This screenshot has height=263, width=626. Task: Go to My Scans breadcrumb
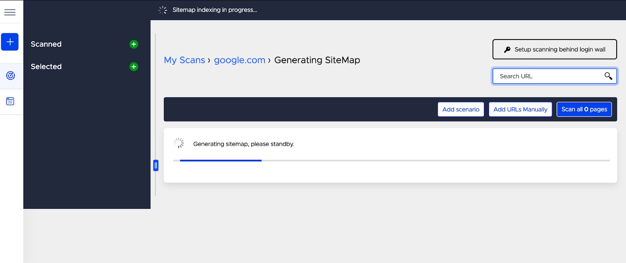pyautogui.click(x=184, y=60)
